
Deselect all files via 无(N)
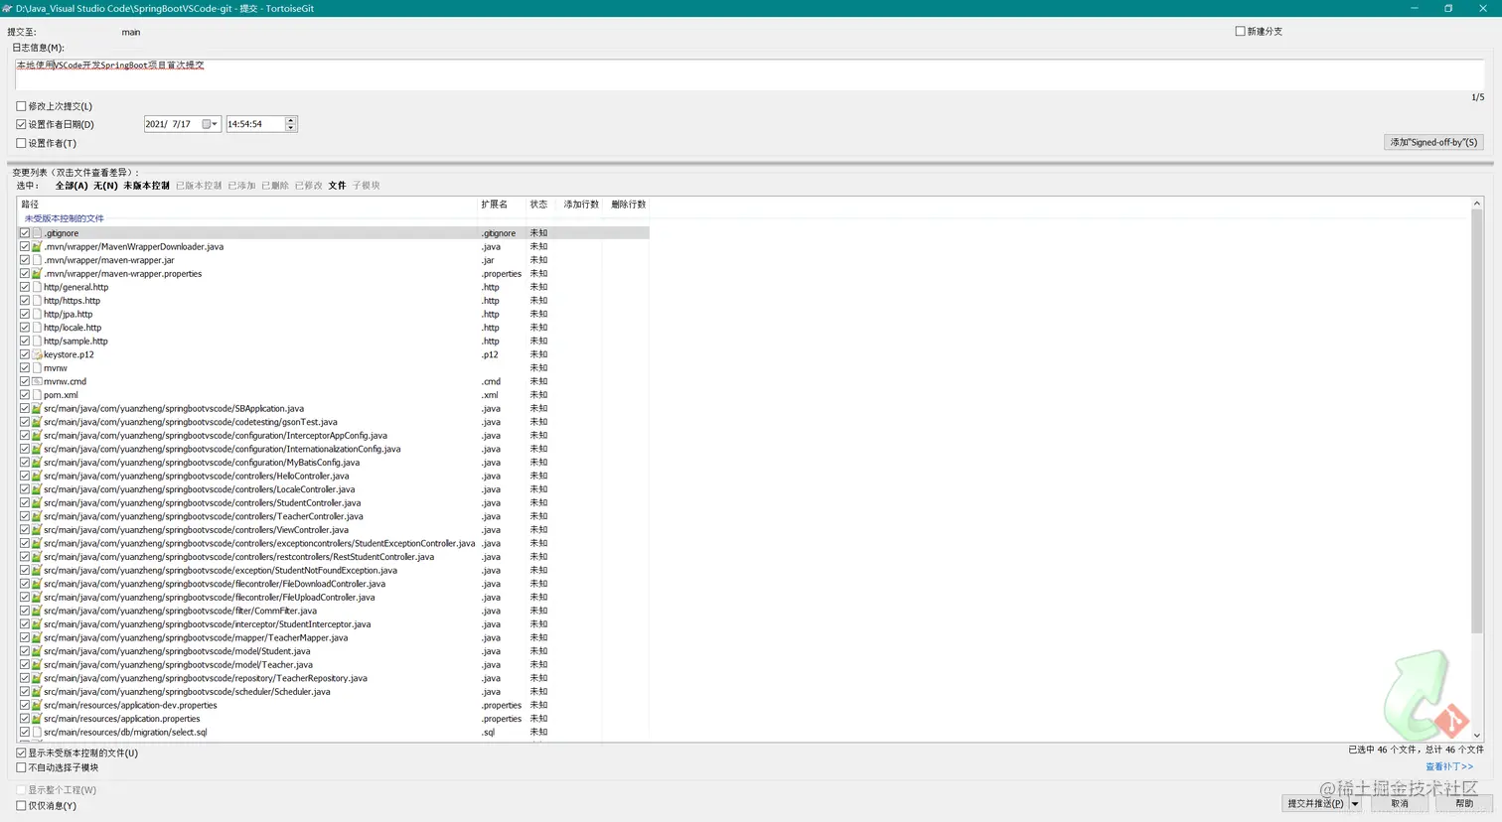(105, 186)
